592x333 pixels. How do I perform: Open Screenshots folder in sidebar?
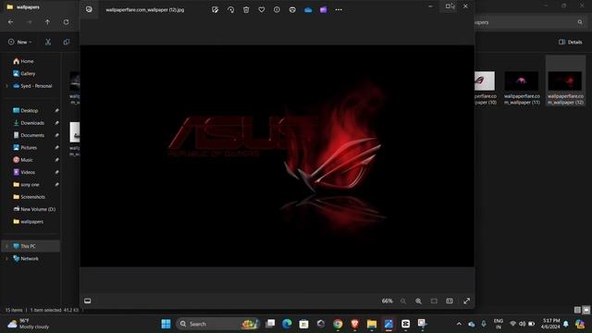29,197
